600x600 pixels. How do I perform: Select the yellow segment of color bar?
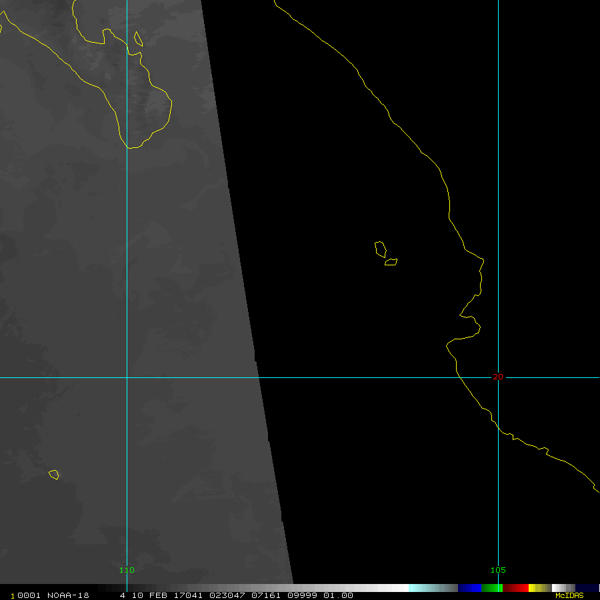point(535,588)
